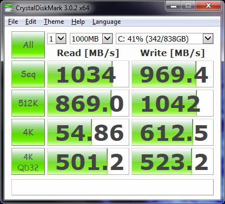Close the CrystalDiskMark window
The height and width of the screenshot is (204, 225).
tap(208, 6)
